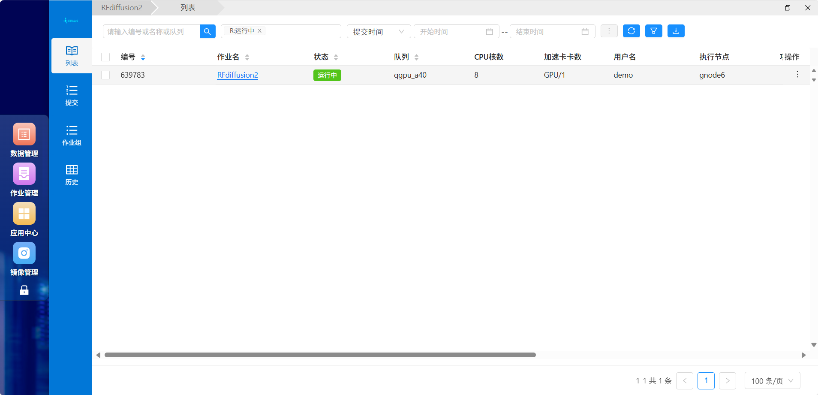Click the download export button

pyautogui.click(x=676, y=31)
